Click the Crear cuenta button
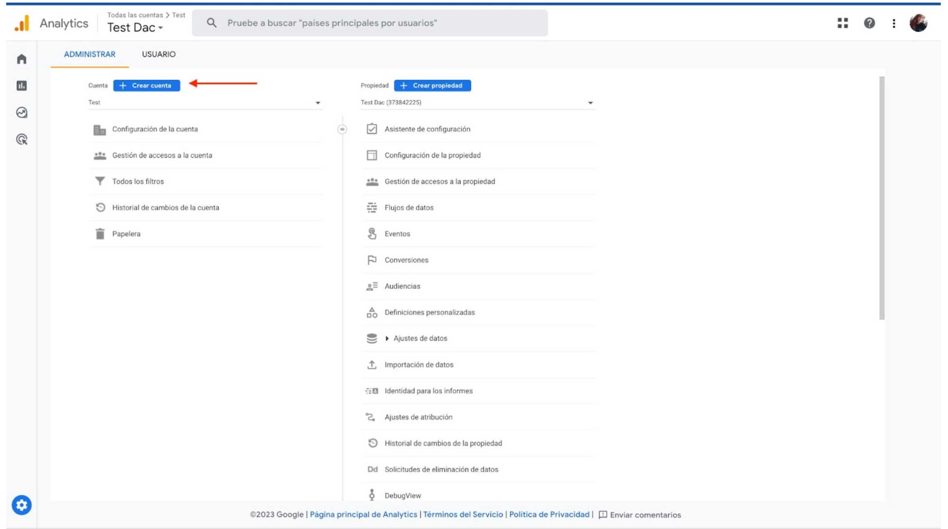The image size is (948, 529). click(x=146, y=86)
